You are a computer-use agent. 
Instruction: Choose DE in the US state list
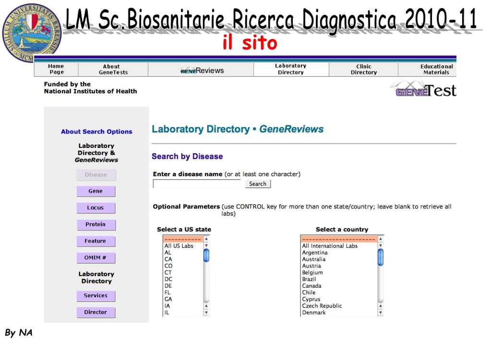[183, 286]
